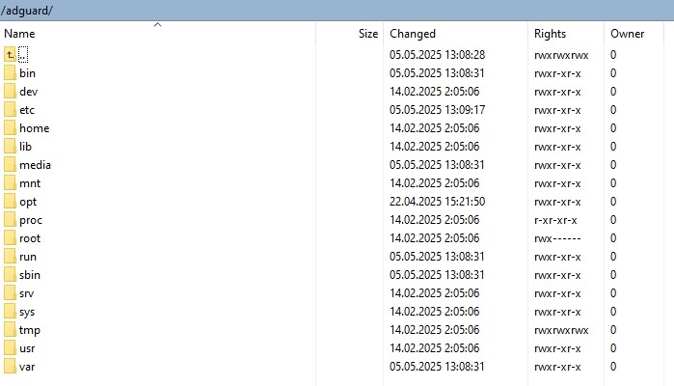674x386 pixels.
Task: Select the opt folder icon
Action: [10, 202]
